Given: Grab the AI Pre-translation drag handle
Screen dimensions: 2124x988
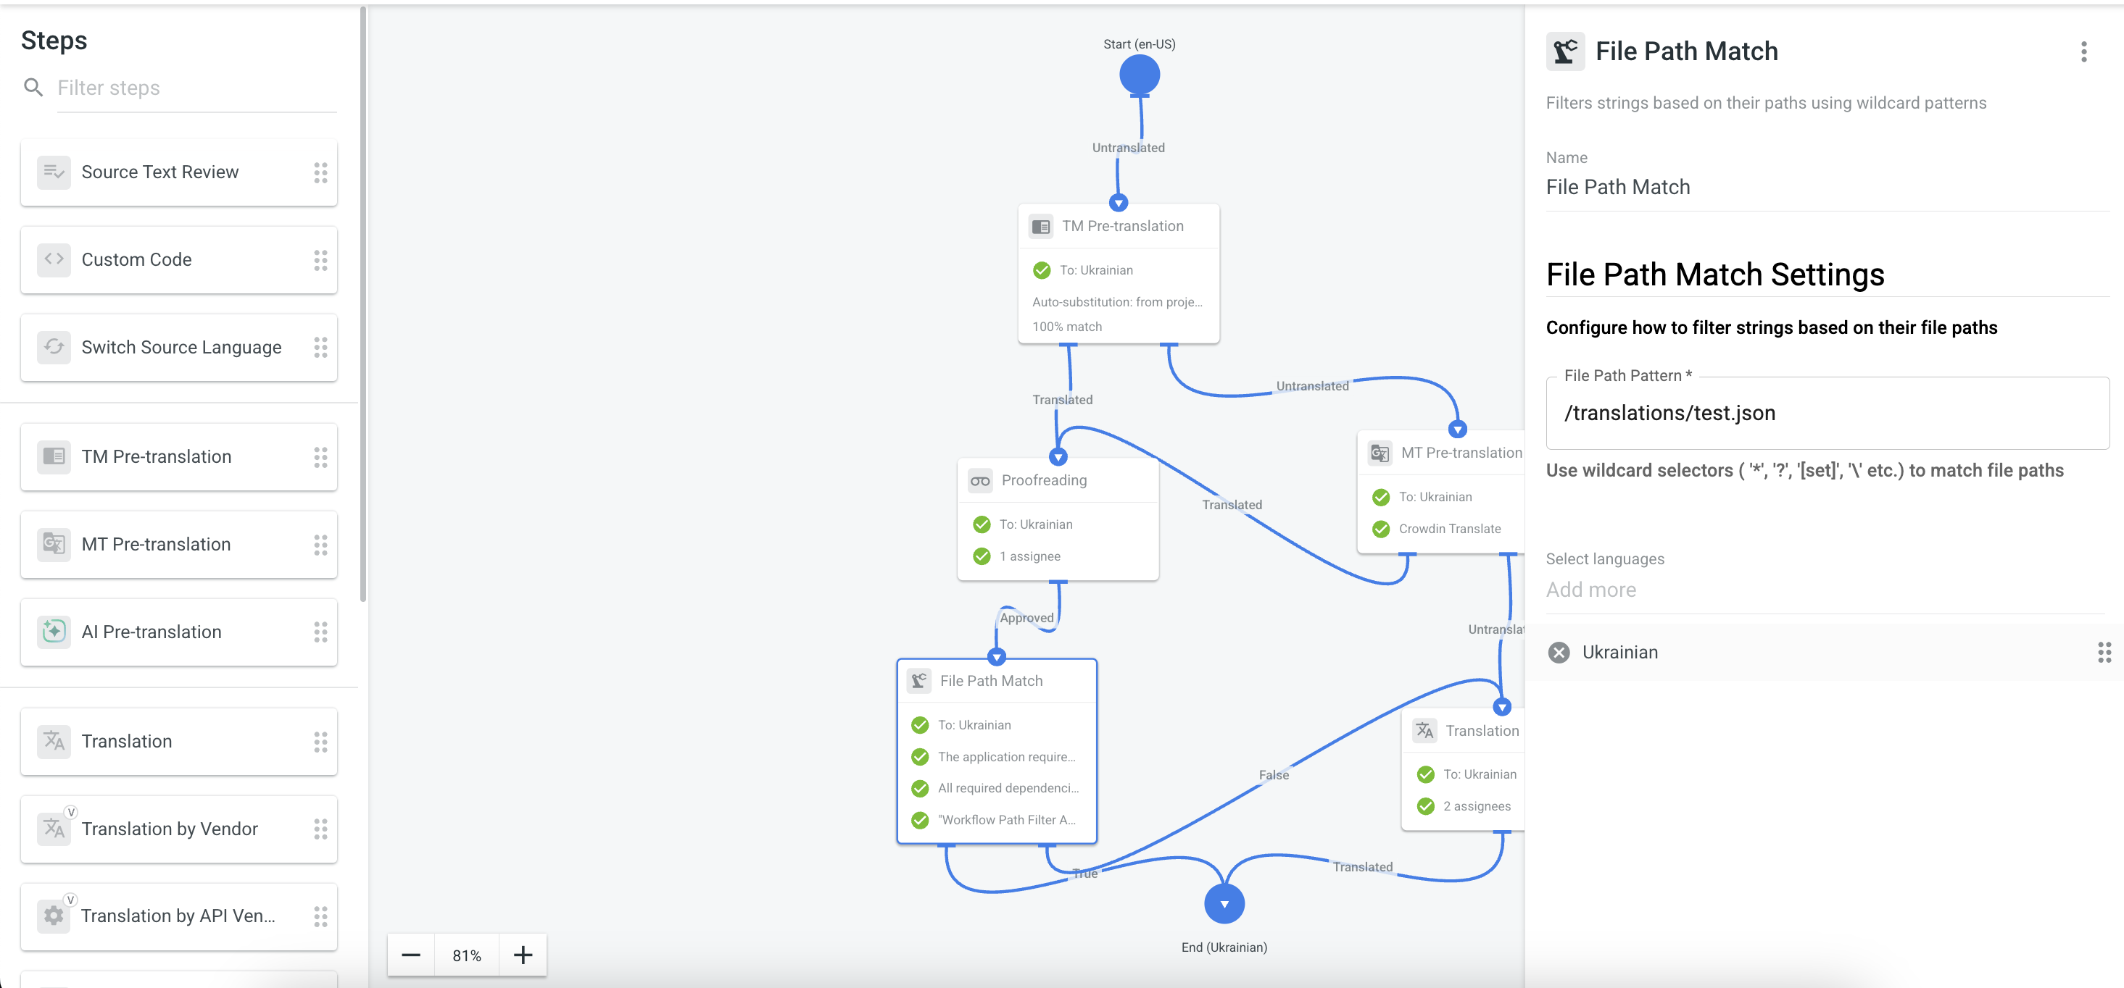Looking at the screenshot, I should pos(320,631).
